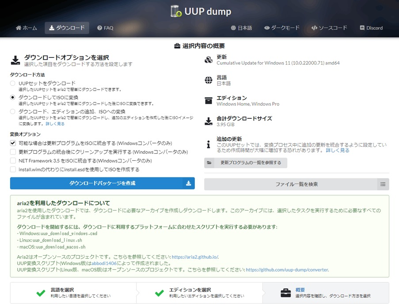
Task: Click the archive box icon next to エディション
Action: [x=209, y=101]
